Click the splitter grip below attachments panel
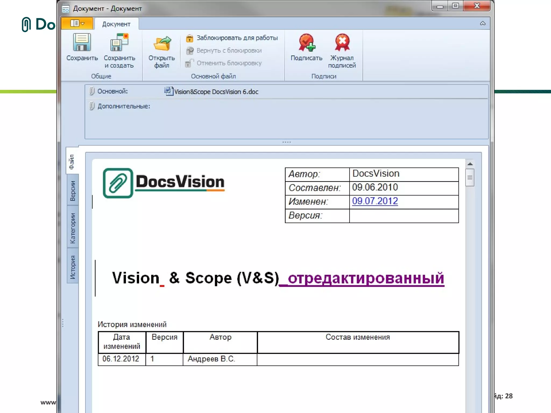Screen dimensions: 551x413 click(287, 142)
